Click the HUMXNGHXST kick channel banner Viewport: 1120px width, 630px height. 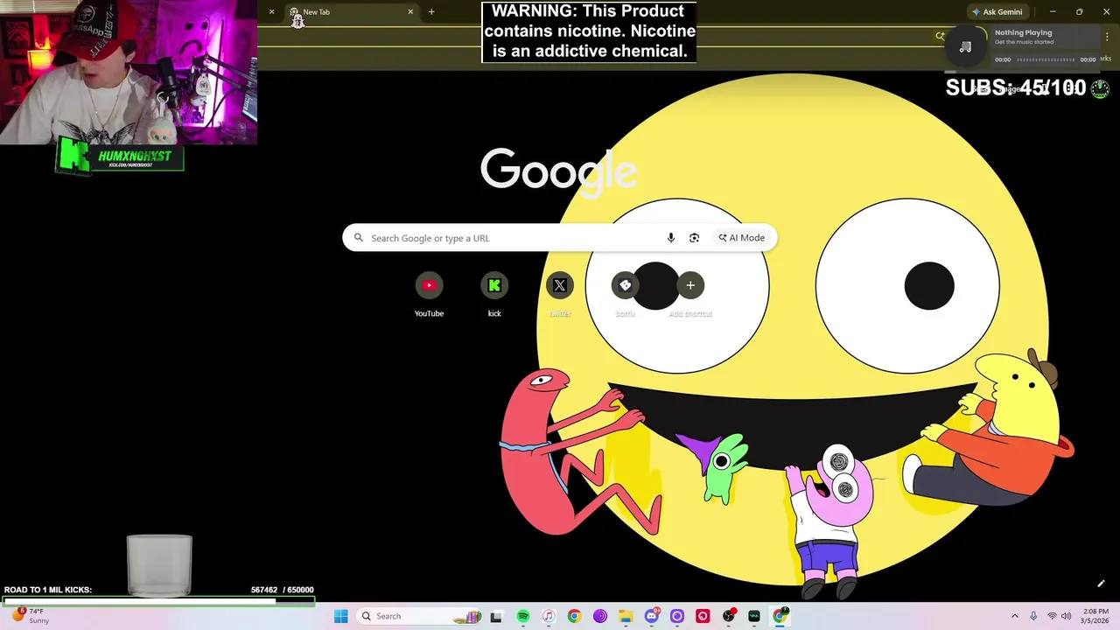[120, 156]
